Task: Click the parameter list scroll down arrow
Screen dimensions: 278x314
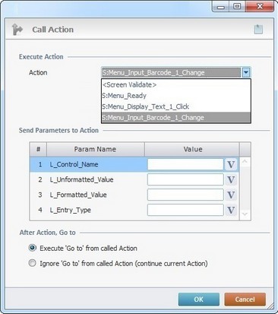Action: pyautogui.click(x=245, y=214)
